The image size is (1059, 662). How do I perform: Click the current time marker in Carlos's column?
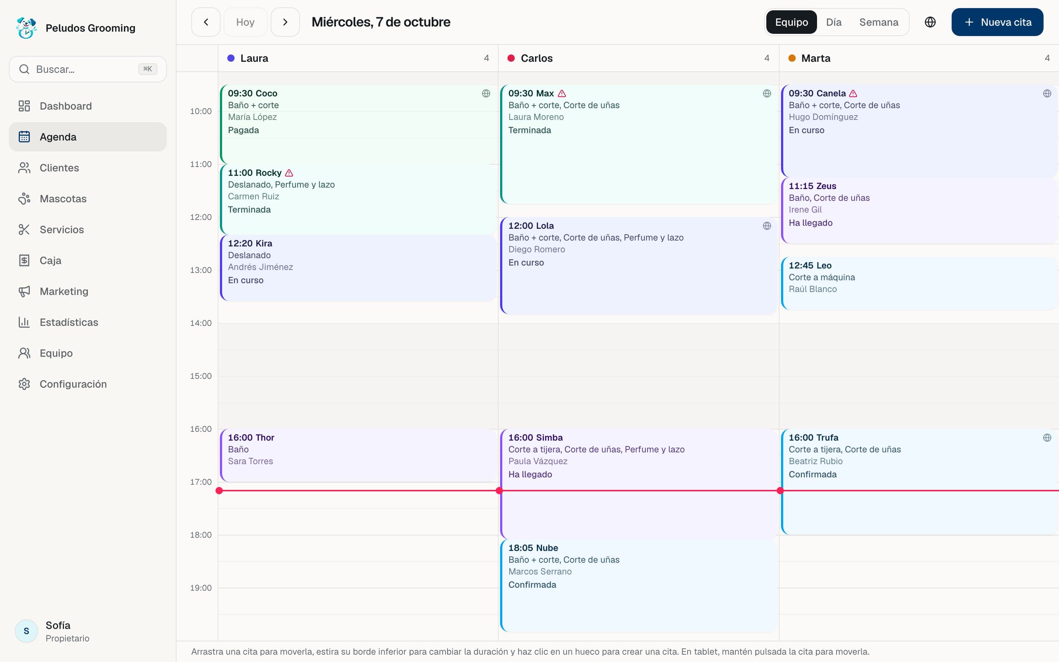(499, 490)
